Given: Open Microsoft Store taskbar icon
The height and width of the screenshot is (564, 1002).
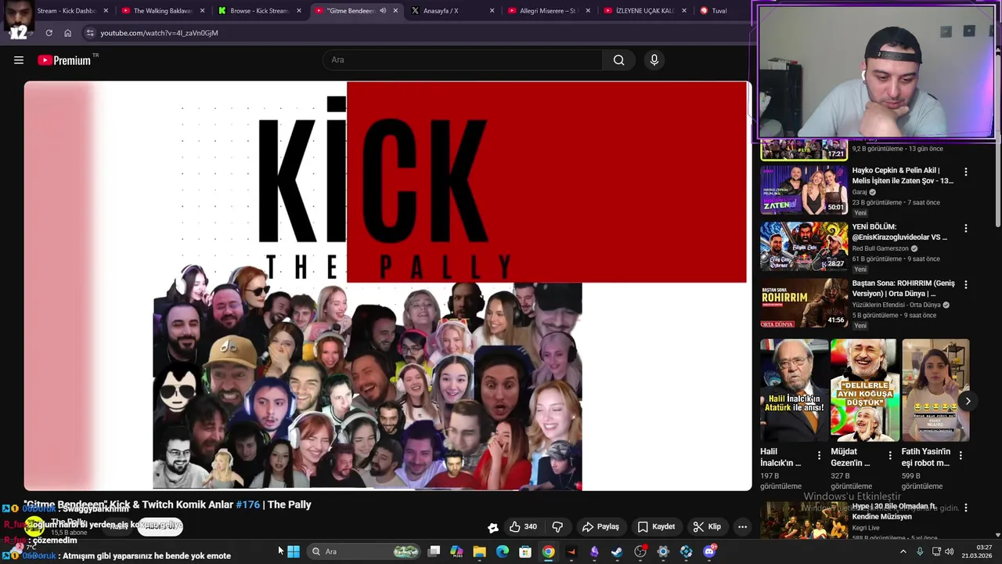Looking at the screenshot, I should tap(525, 551).
